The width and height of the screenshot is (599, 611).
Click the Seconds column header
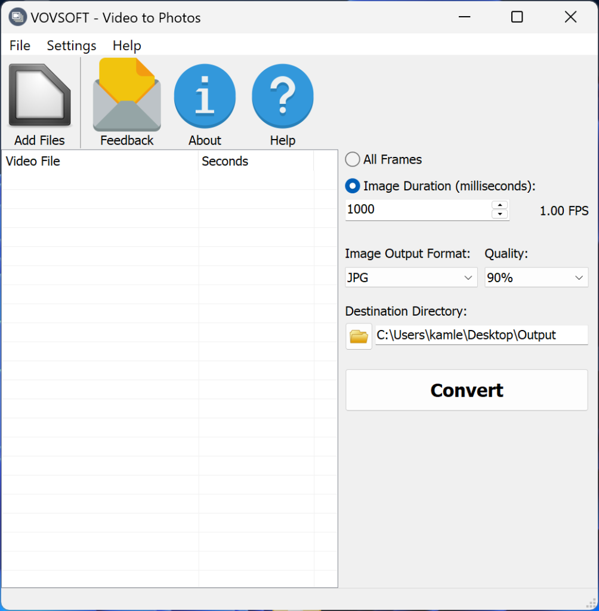255,161
